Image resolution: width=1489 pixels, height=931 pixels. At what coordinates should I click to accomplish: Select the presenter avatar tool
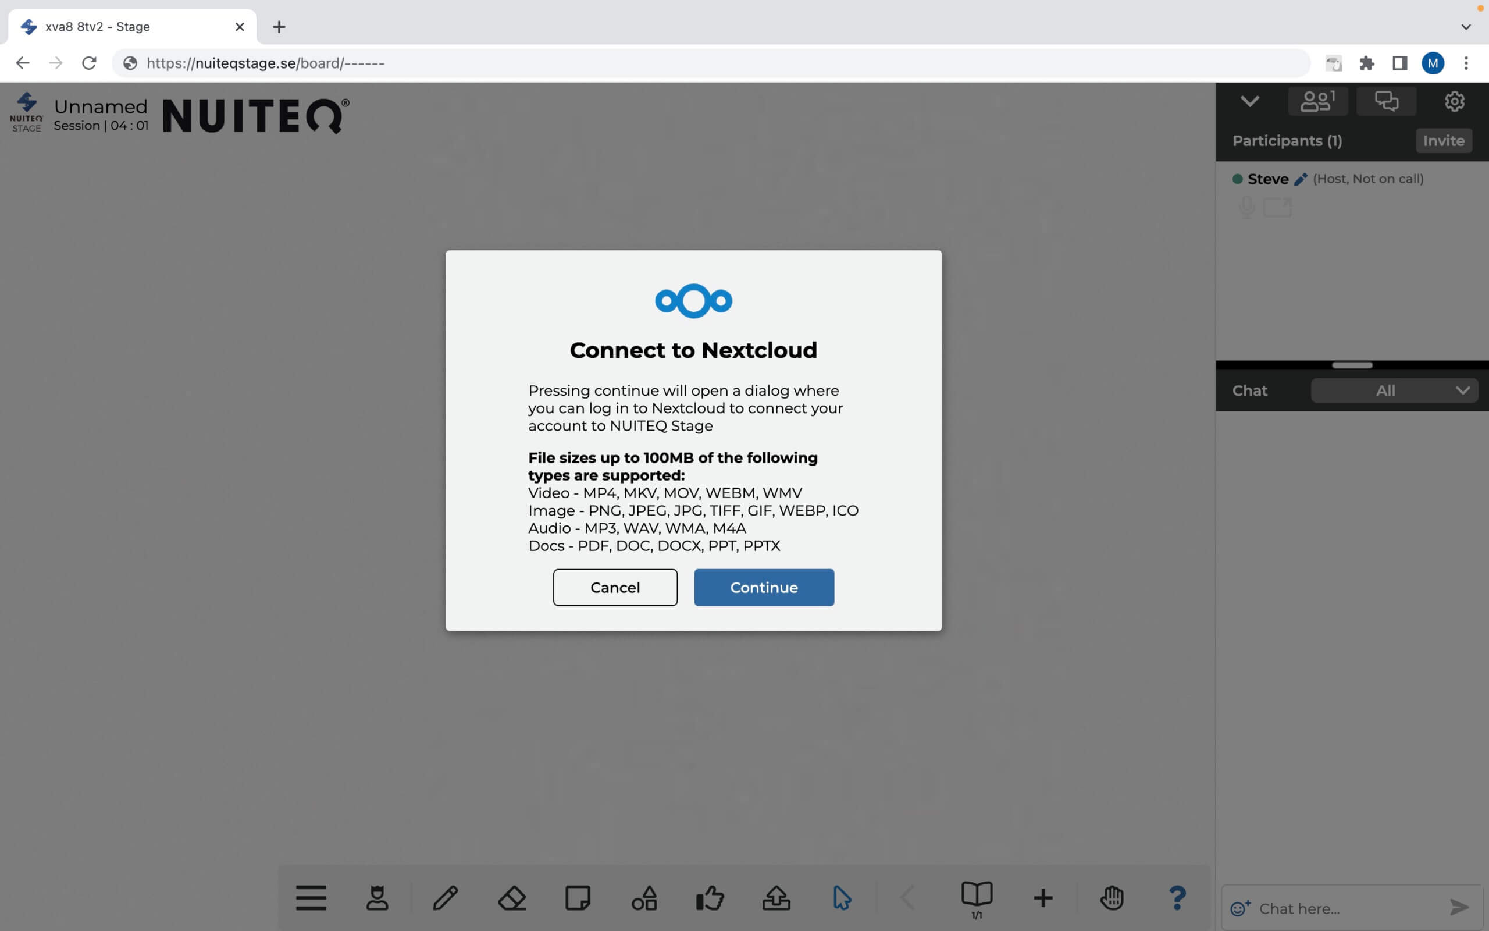tap(377, 897)
